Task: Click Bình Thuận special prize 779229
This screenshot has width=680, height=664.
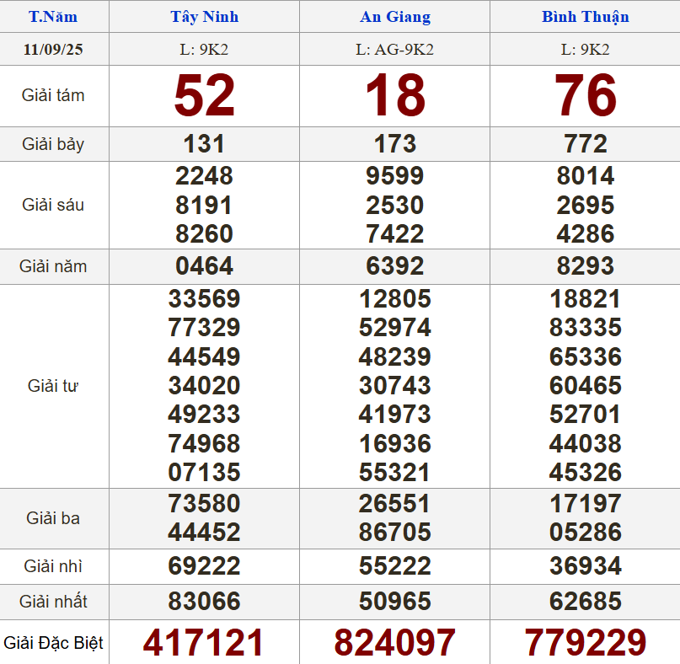Action: (x=585, y=643)
